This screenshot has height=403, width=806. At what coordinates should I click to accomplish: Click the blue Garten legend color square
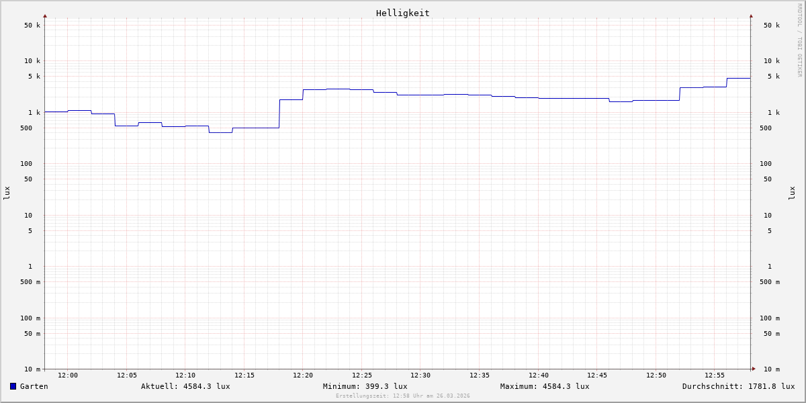pos(13,386)
